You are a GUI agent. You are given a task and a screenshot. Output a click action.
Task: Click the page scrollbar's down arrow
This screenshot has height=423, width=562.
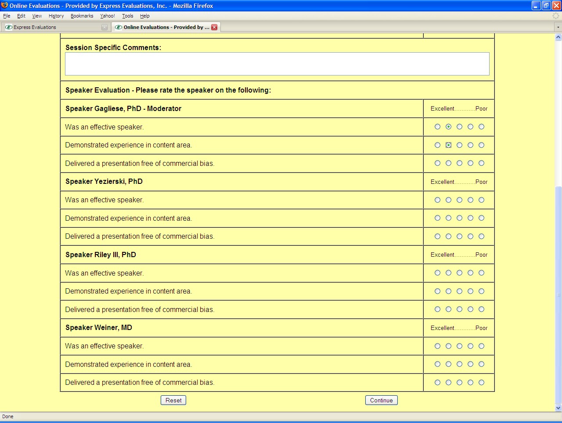pos(558,408)
